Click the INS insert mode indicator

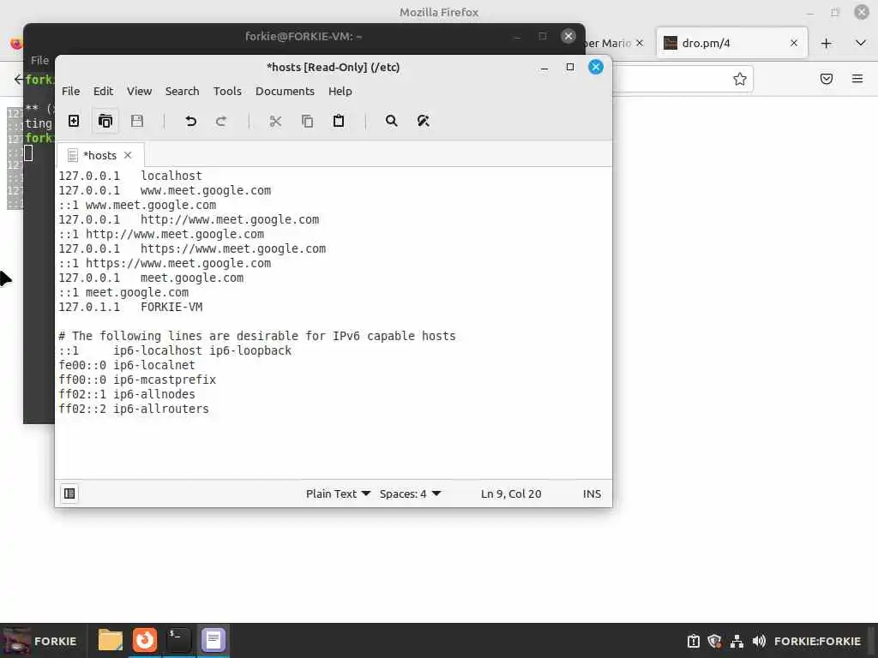pos(592,493)
